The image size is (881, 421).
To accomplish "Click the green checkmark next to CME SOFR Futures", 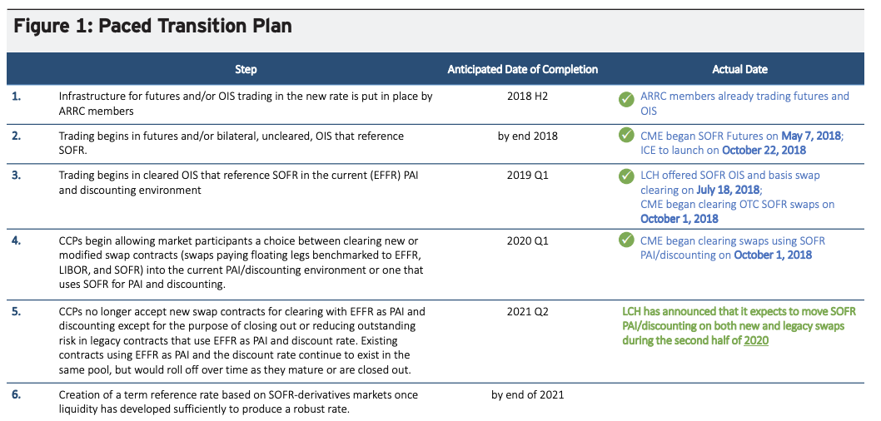I will (x=626, y=136).
